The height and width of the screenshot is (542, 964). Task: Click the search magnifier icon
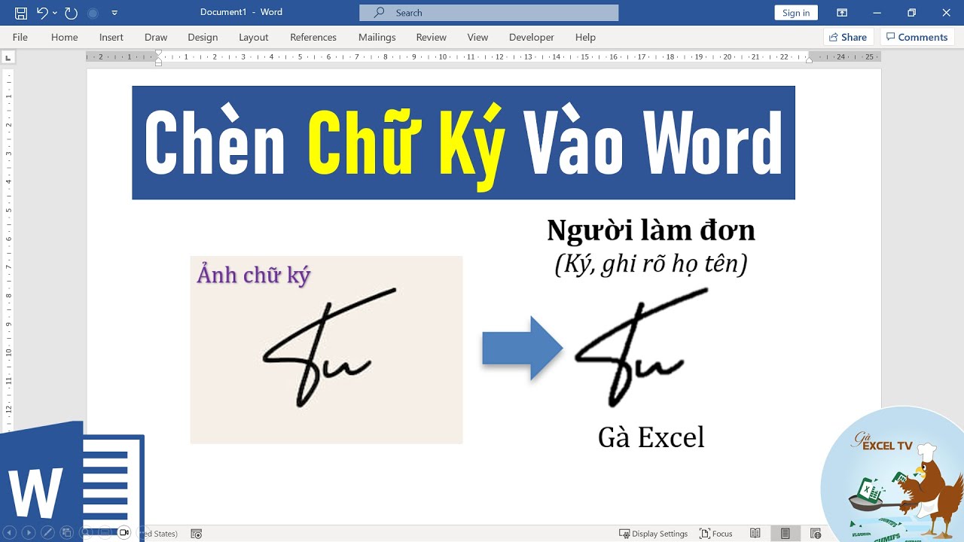(x=380, y=13)
